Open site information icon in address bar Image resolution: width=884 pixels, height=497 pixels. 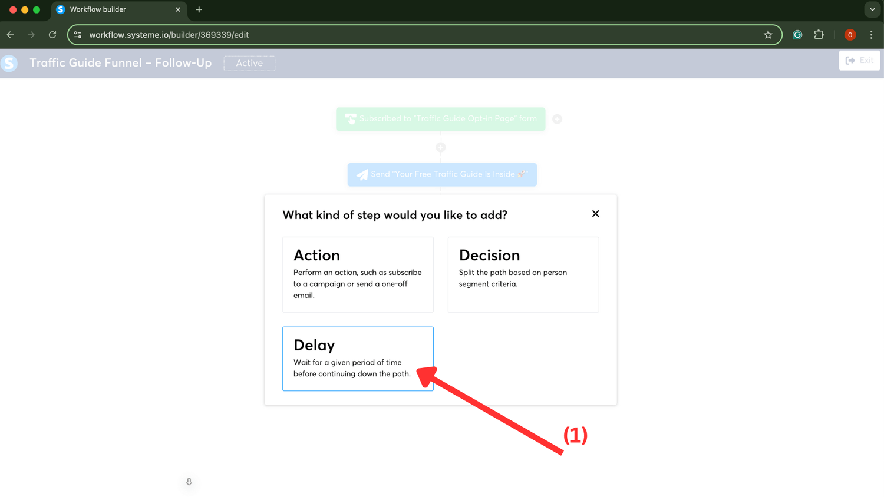(78, 35)
